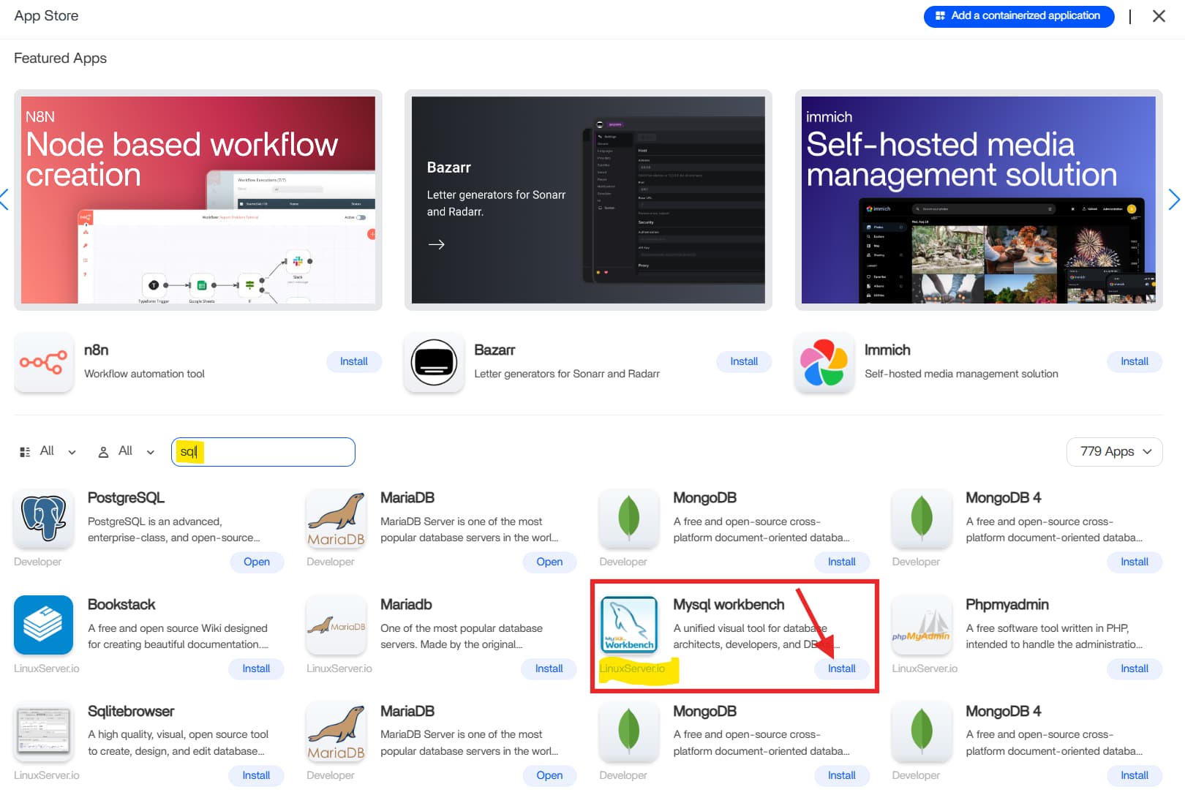The width and height of the screenshot is (1185, 795).
Task: Click Add a containerized application button
Action: click(x=1018, y=16)
